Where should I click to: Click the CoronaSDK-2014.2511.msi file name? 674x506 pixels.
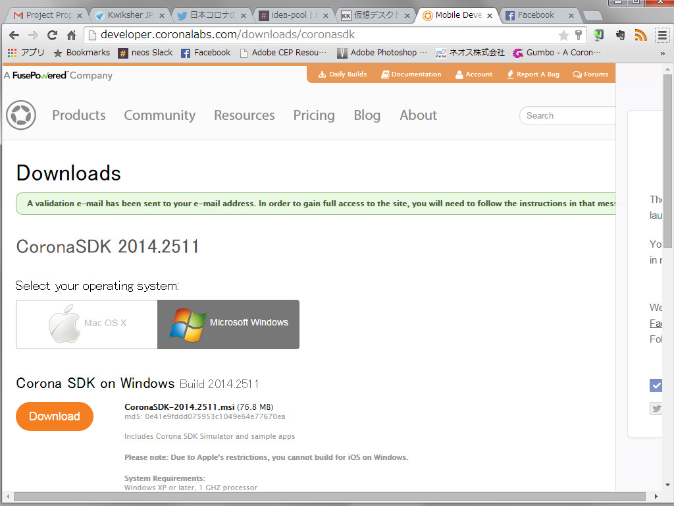[x=179, y=407]
